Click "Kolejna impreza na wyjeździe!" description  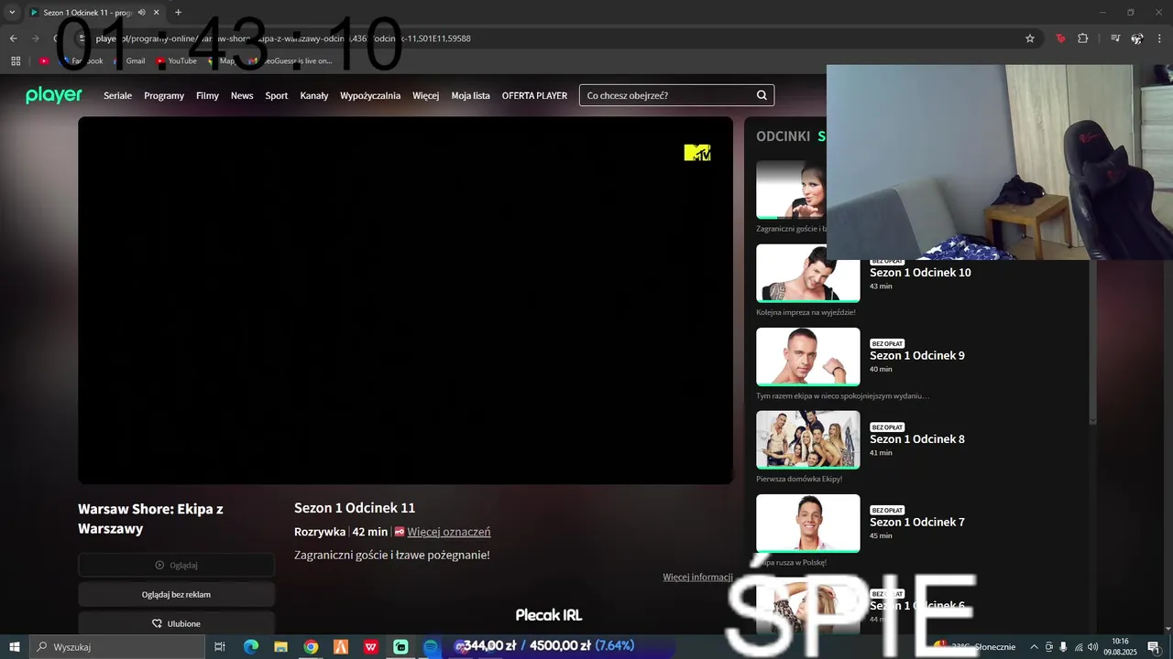pos(806,312)
